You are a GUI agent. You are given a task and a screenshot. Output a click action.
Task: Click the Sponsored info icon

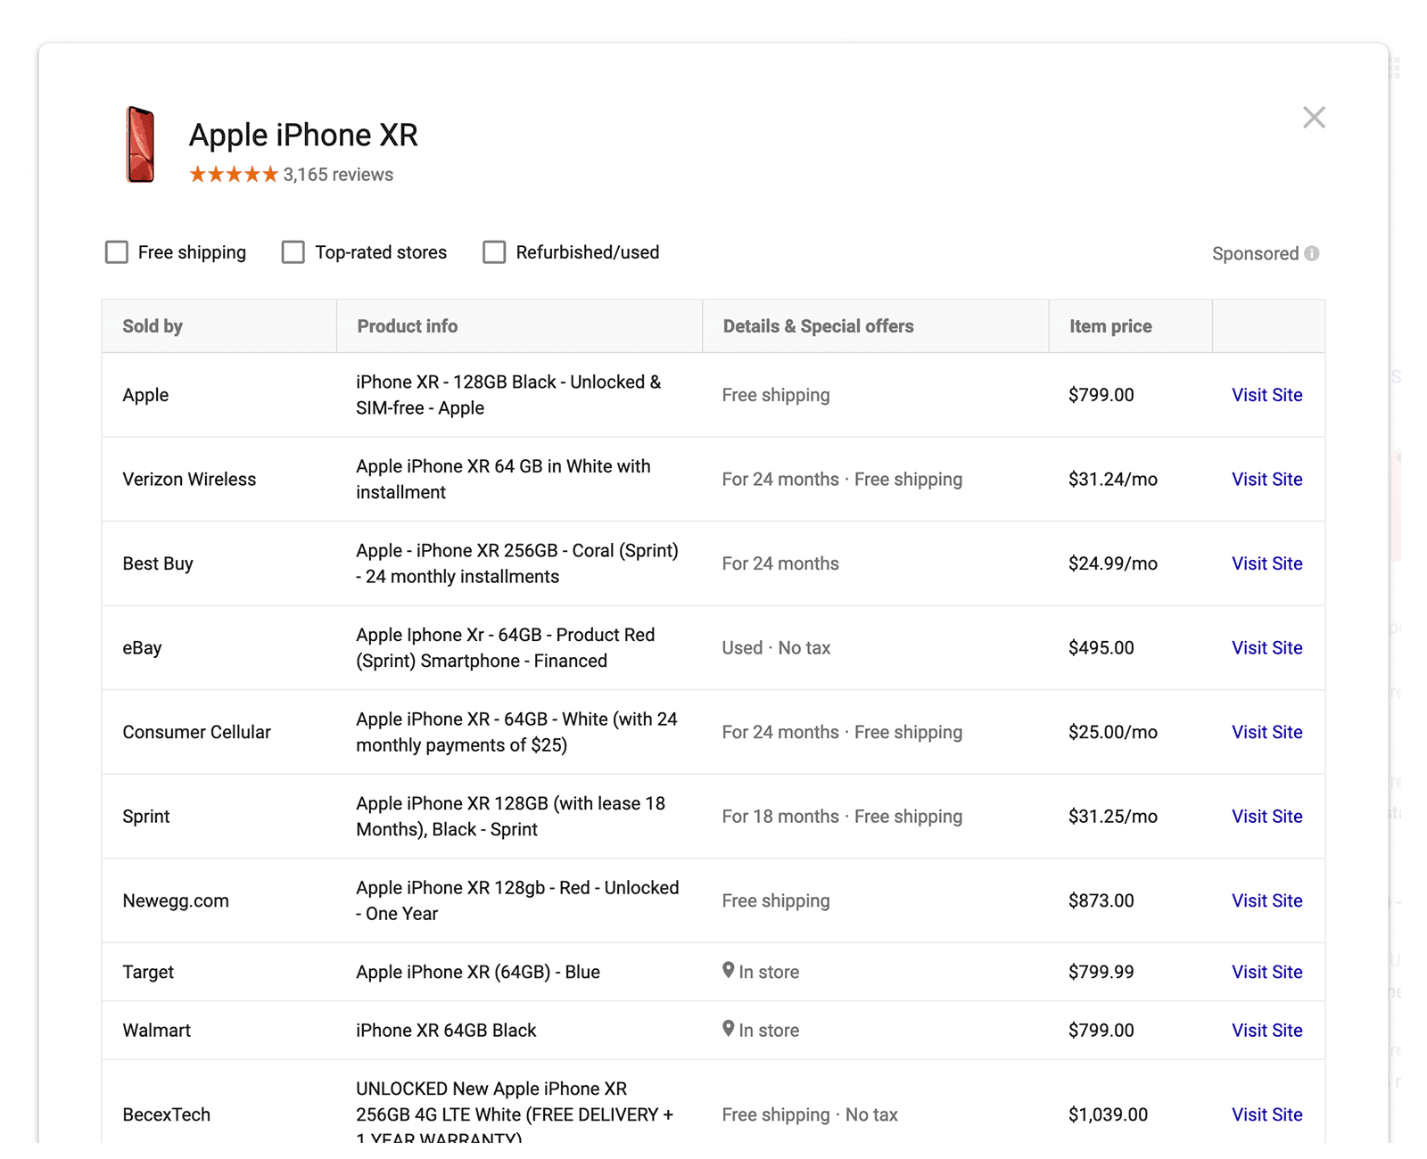1311,253
